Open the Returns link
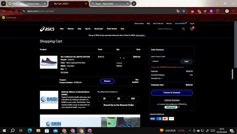 tap(169, 23)
